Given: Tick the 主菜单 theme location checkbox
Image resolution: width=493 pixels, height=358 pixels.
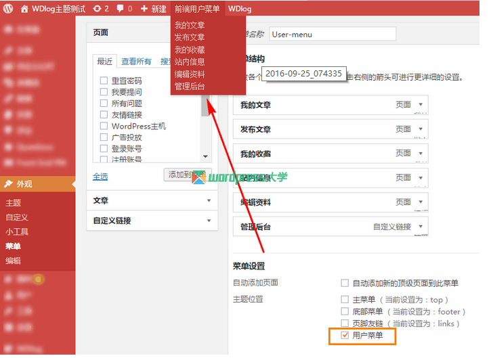Looking at the screenshot, I should coord(345,299).
